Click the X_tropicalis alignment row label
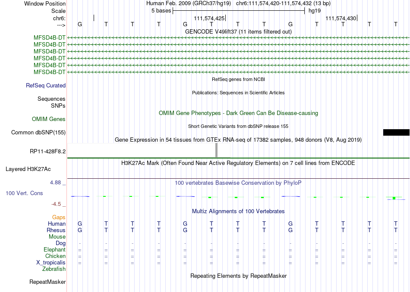 pos(51,263)
